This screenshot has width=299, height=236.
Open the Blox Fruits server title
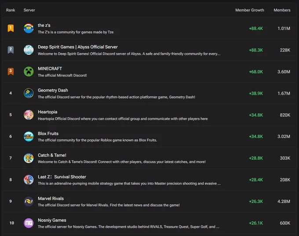click(x=48, y=133)
